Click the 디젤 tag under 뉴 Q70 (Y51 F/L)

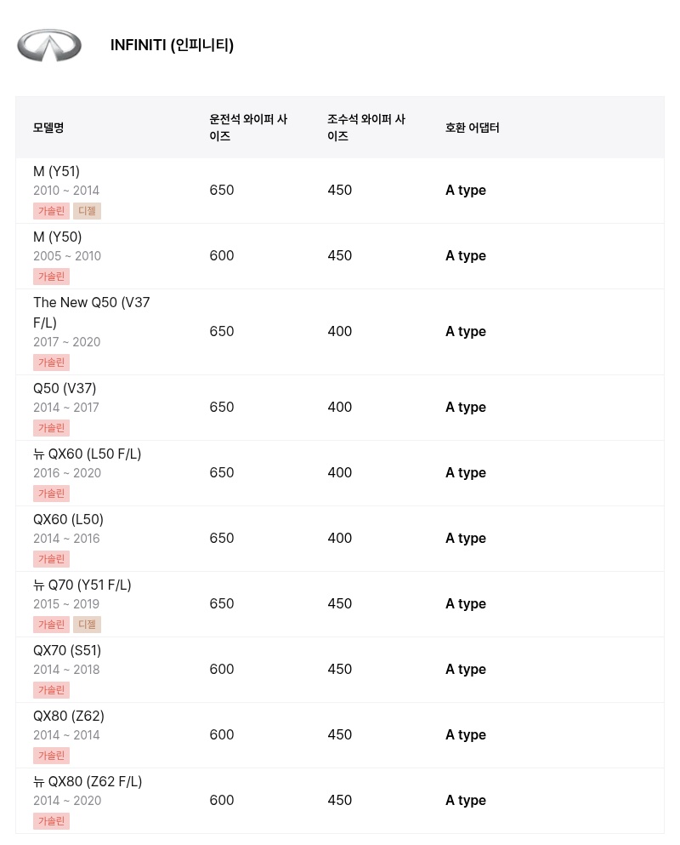click(87, 625)
